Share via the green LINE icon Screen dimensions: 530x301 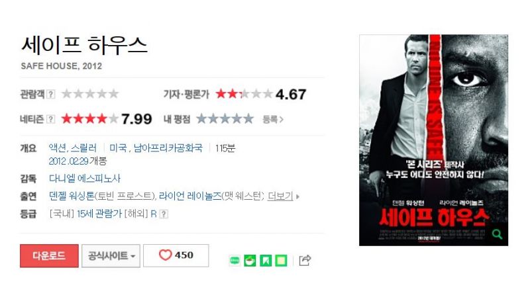pyautogui.click(x=235, y=261)
